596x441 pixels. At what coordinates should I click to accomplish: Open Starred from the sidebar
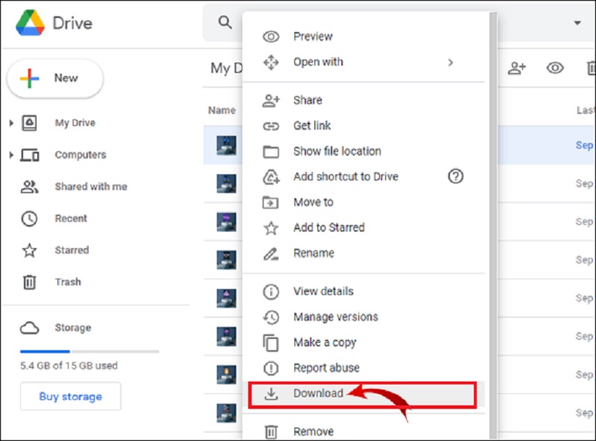[x=71, y=250]
